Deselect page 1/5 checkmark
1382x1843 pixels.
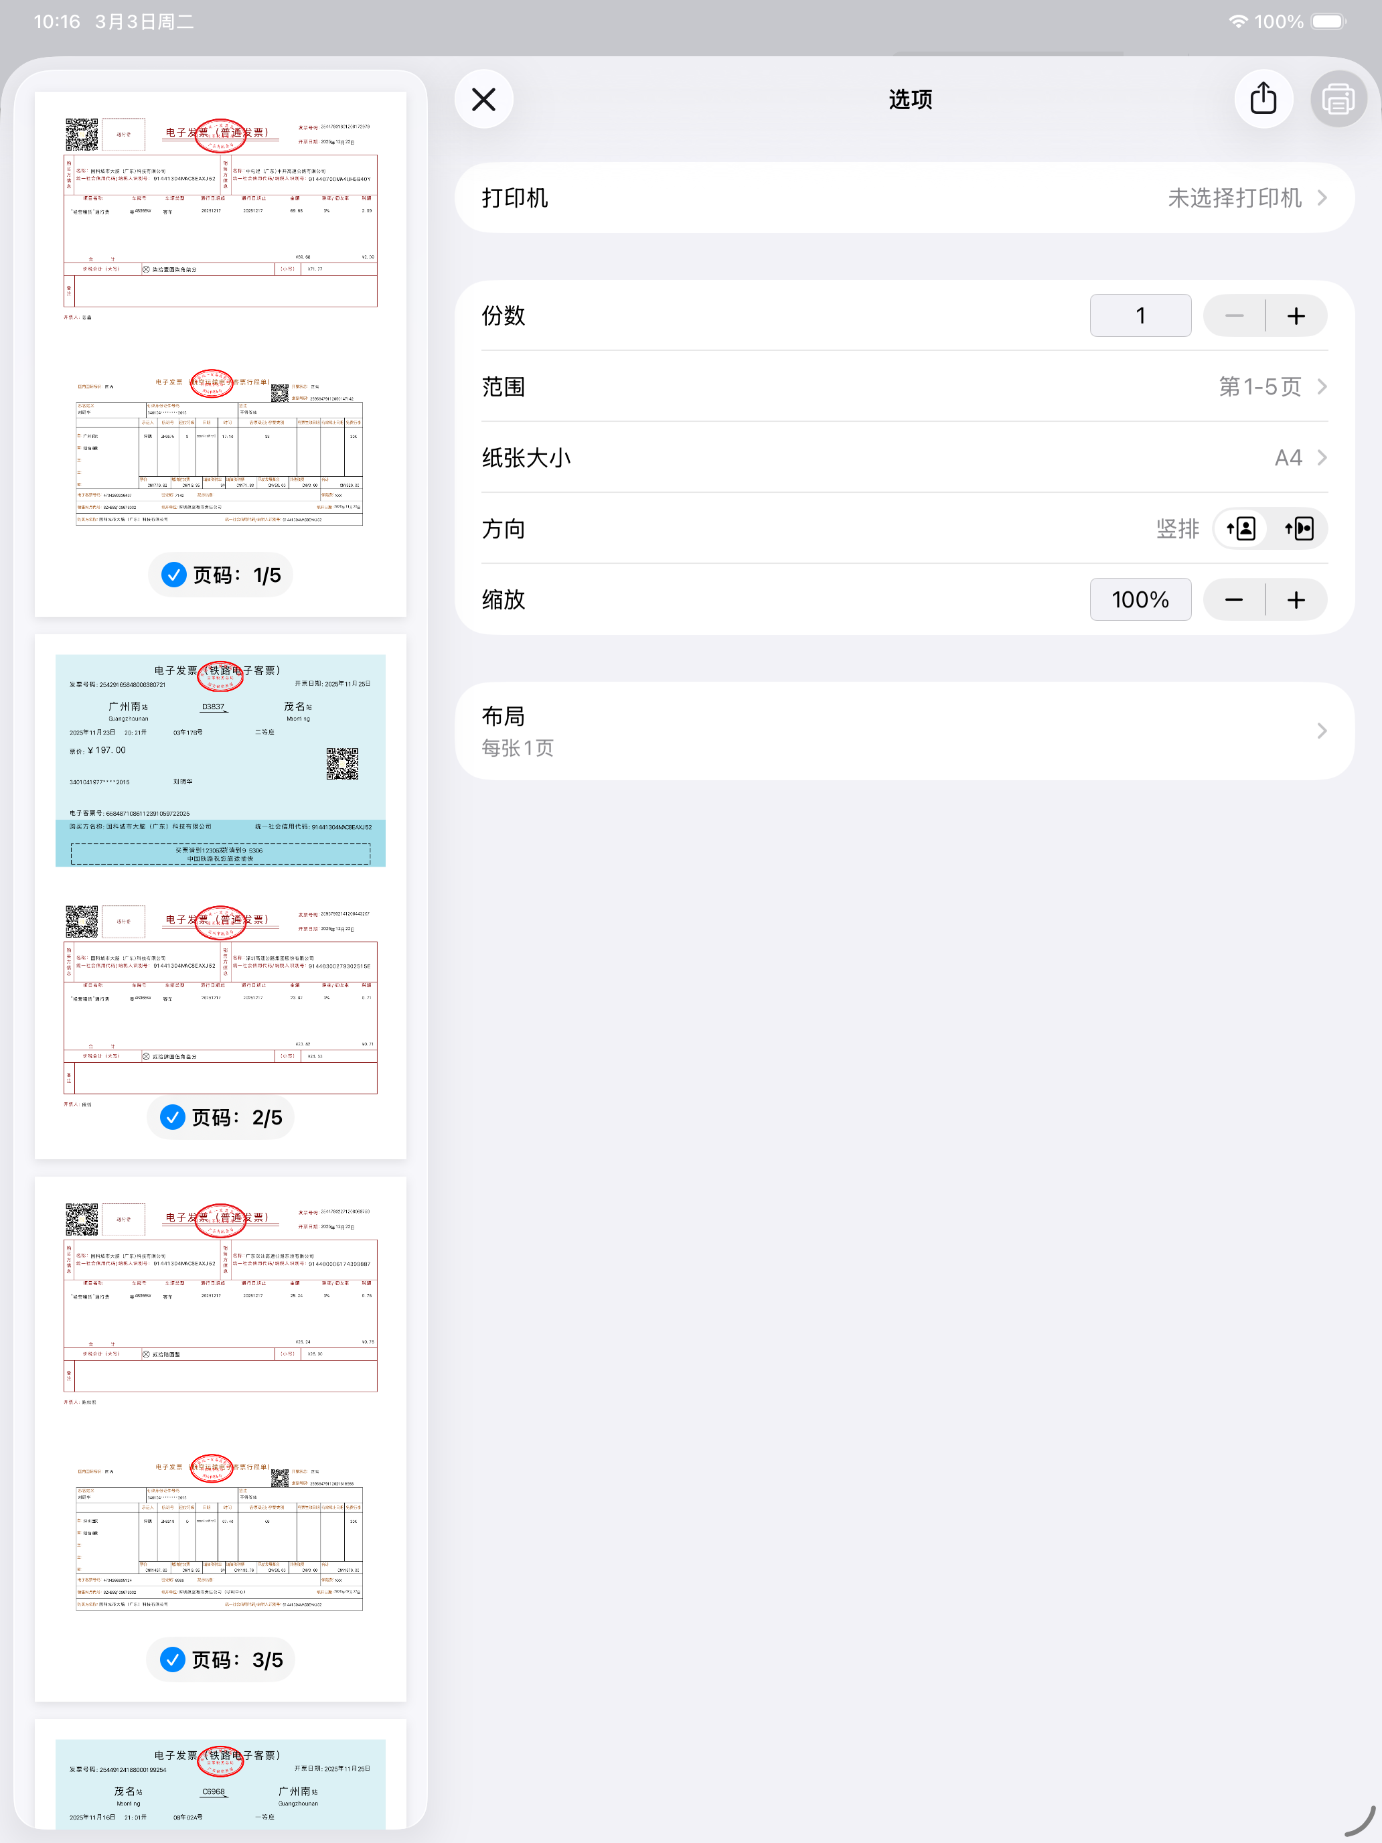pyautogui.click(x=173, y=574)
